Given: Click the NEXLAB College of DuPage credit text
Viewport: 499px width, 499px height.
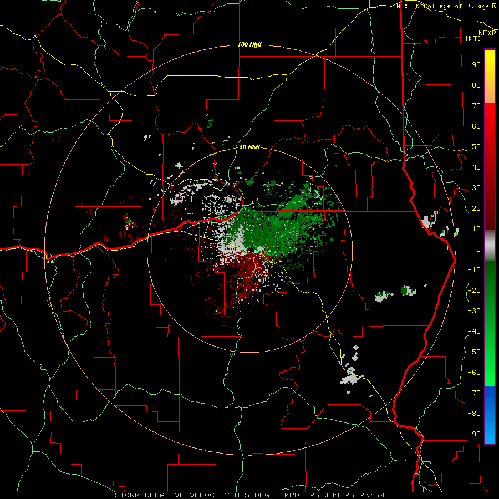Looking at the screenshot, I should [x=446, y=6].
